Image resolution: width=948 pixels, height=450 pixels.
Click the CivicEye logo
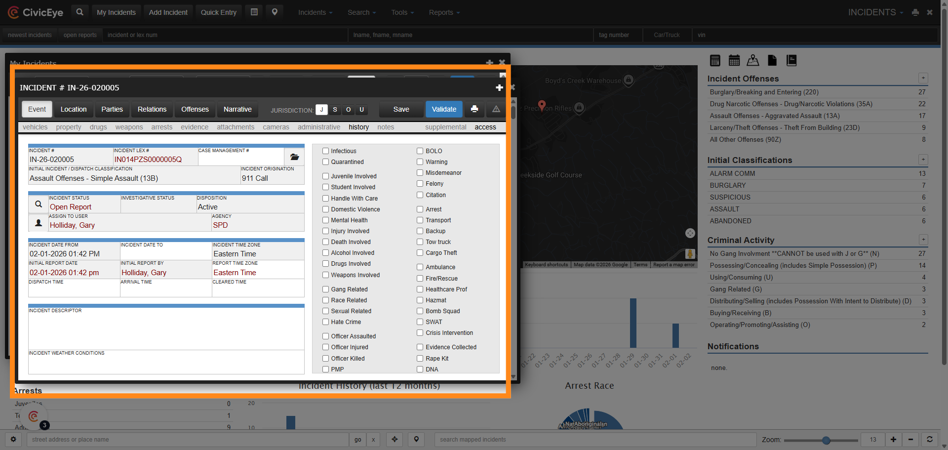tap(36, 12)
